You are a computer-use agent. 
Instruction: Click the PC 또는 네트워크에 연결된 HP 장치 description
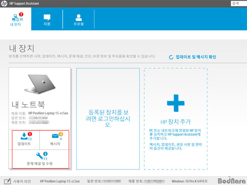(x=175, y=134)
